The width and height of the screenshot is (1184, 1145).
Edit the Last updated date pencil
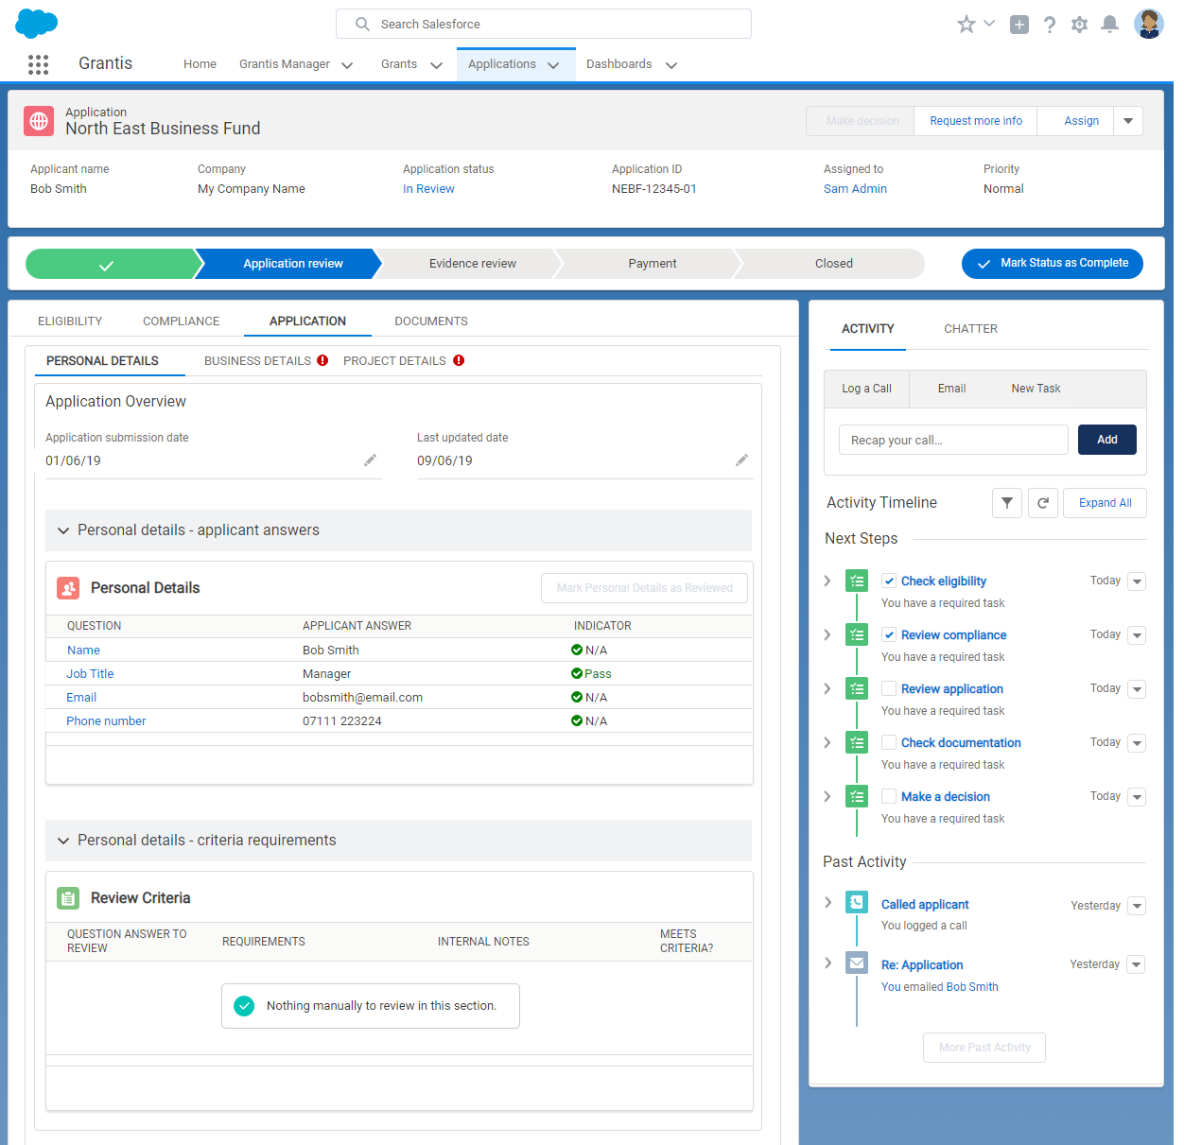(x=741, y=460)
